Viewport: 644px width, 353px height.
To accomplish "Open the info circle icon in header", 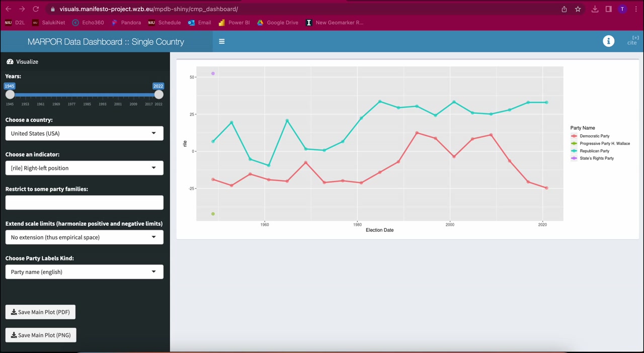I will click(x=608, y=41).
